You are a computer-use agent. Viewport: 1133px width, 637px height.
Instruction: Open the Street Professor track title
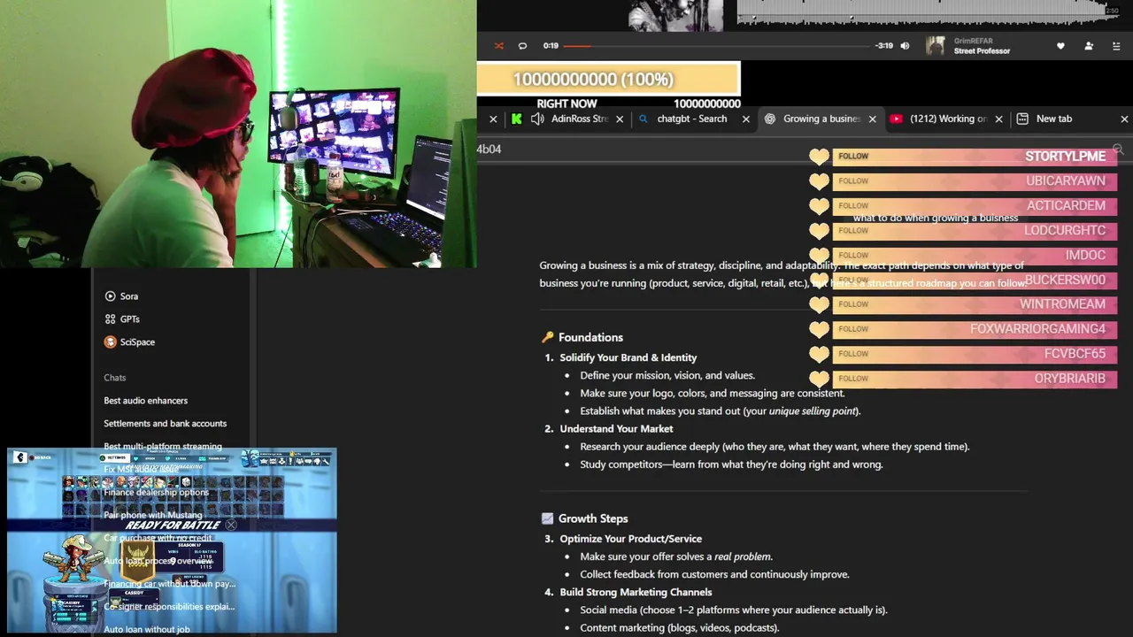coord(982,51)
